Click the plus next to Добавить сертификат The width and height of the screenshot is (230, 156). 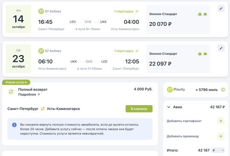coord(221,121)
